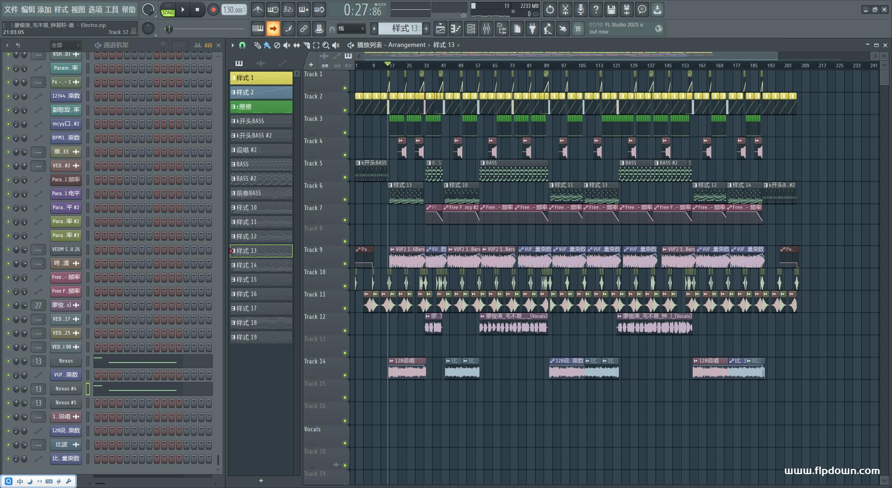Save the project with the floppy icon
Viewport: 892px width, 488px height.
pyautogui.click(x=611, y=9)
